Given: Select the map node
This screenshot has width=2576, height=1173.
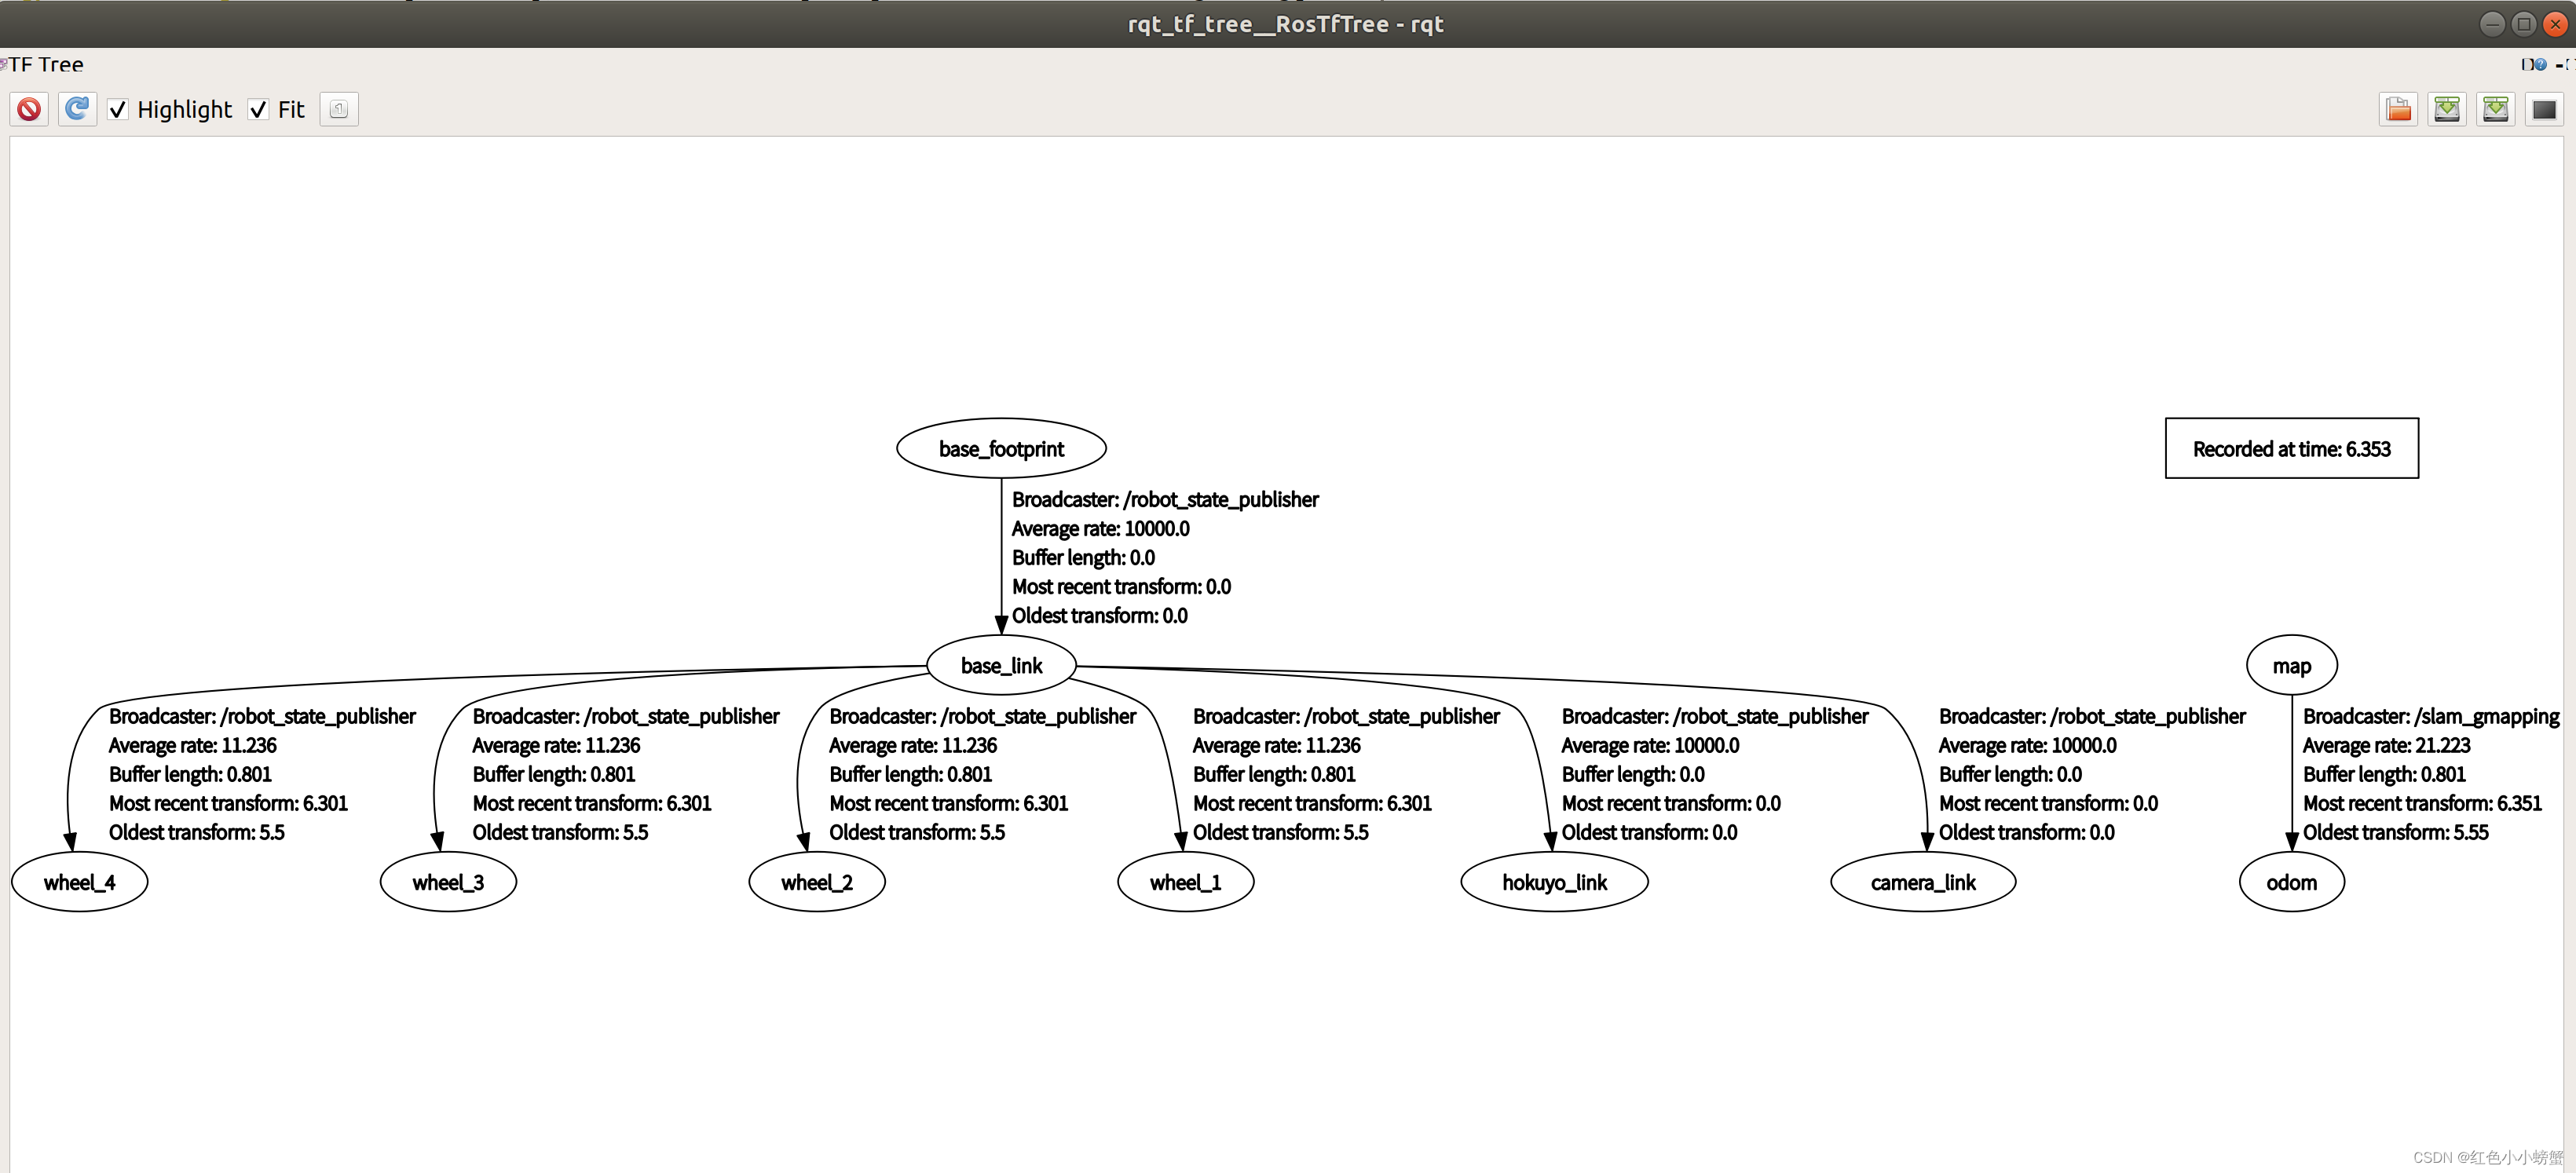Looking at the screenshot, I should pyautogui.click(x=2292, y=665).
